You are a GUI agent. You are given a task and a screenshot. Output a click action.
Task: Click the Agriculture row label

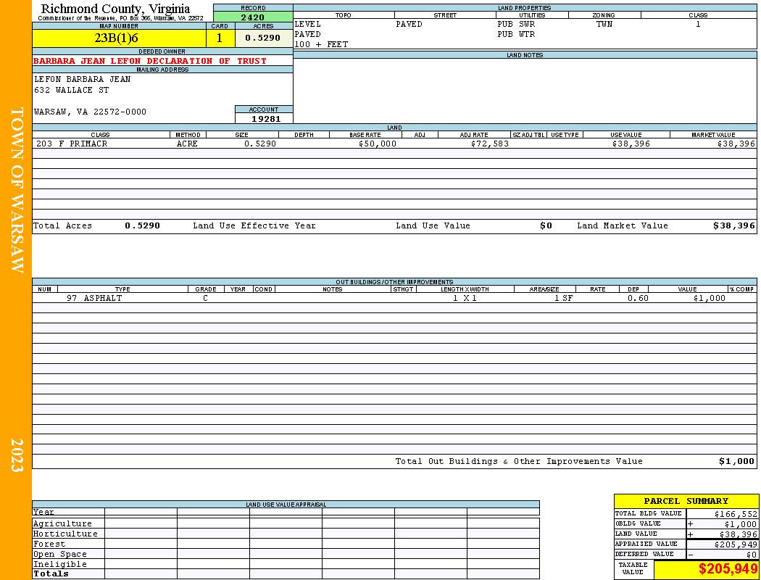62,523
